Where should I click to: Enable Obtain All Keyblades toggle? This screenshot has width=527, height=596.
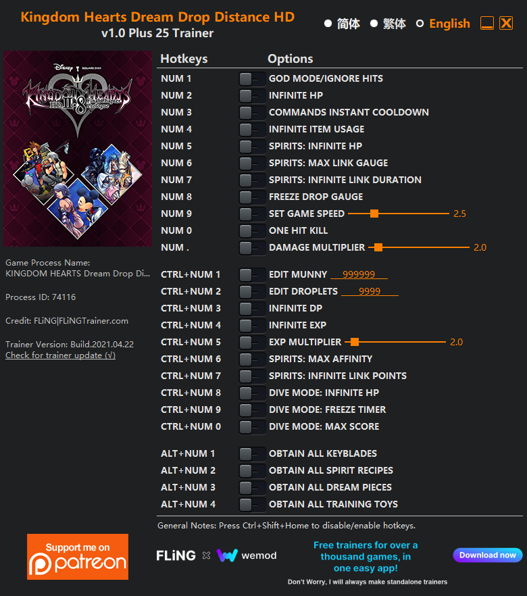click(251, 453)
